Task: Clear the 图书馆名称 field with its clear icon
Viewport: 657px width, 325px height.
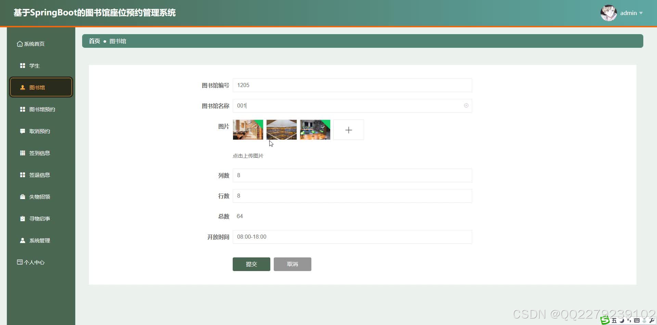Action: click(466, 105)
